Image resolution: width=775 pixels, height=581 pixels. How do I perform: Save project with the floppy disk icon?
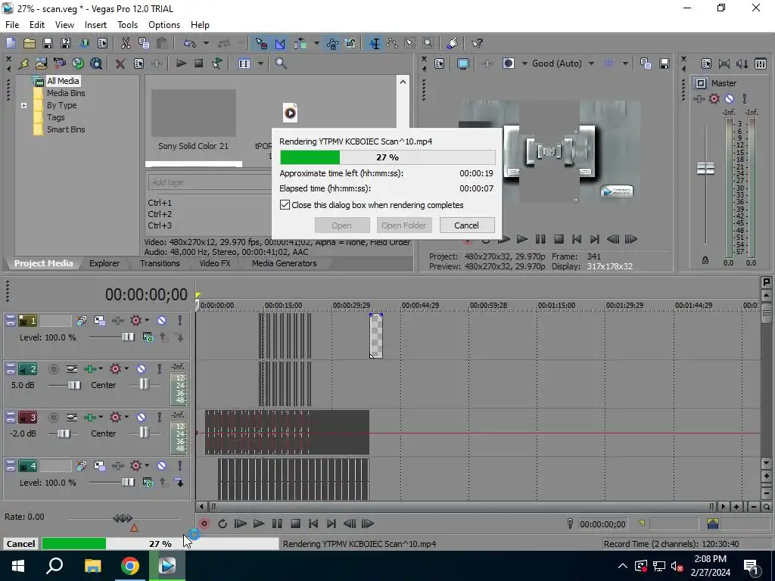pos(48,43)
